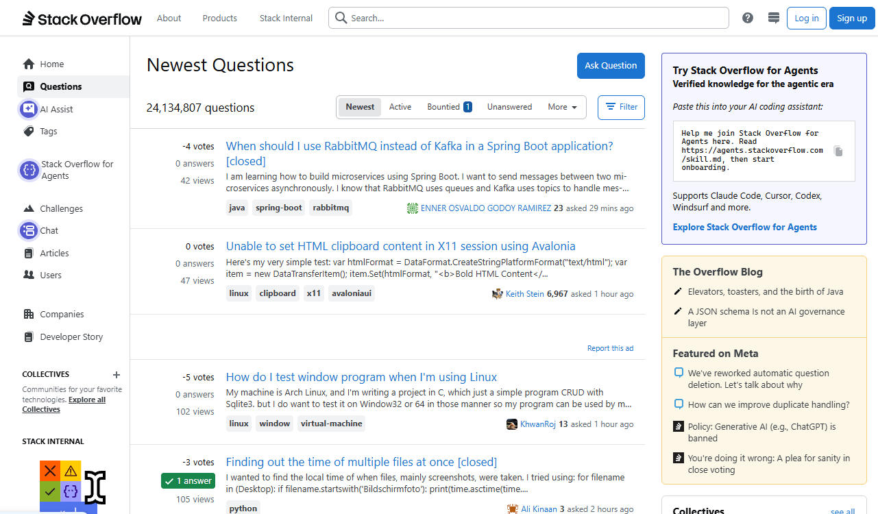Image resolution: width=878 pixels, height=514 pixels.
Task: Click the Stack Overflow logo
Action: pyautogui.click(x=82, y=19)
